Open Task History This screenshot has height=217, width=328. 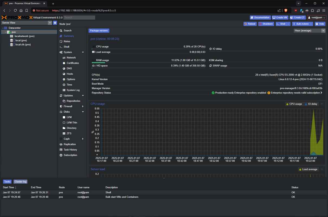click(x=70, y=150)
